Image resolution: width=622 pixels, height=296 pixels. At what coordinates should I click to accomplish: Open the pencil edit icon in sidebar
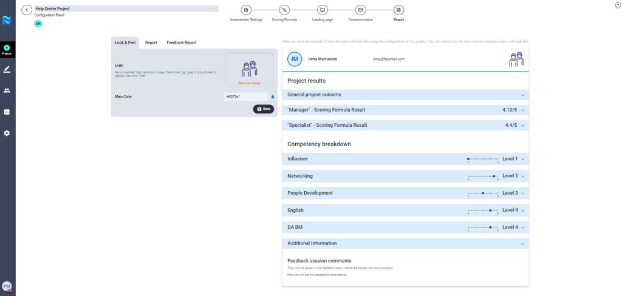point(7,69)
